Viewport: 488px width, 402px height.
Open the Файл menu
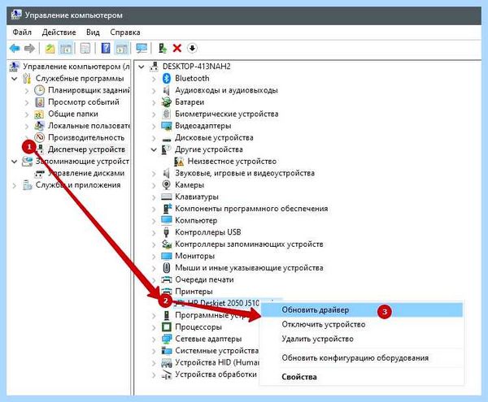[x=22, y=32]
